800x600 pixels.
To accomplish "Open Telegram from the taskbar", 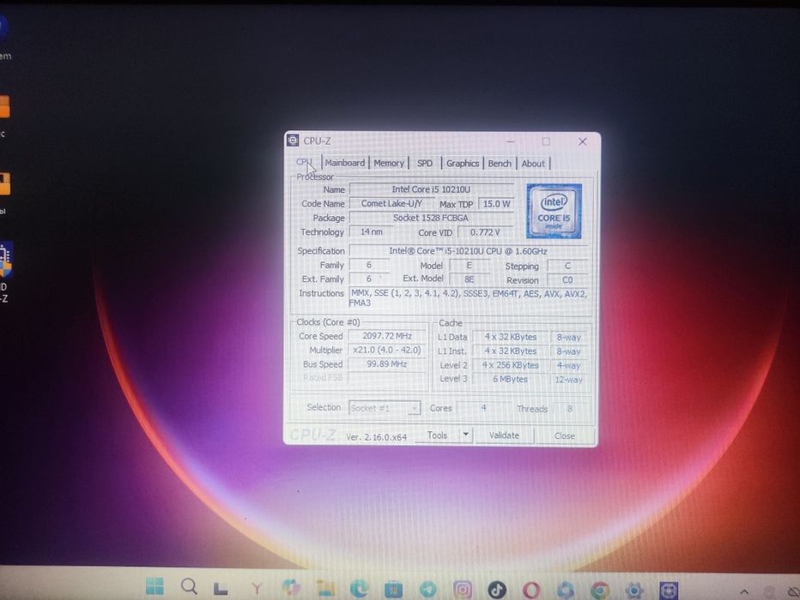I will 428,590.
